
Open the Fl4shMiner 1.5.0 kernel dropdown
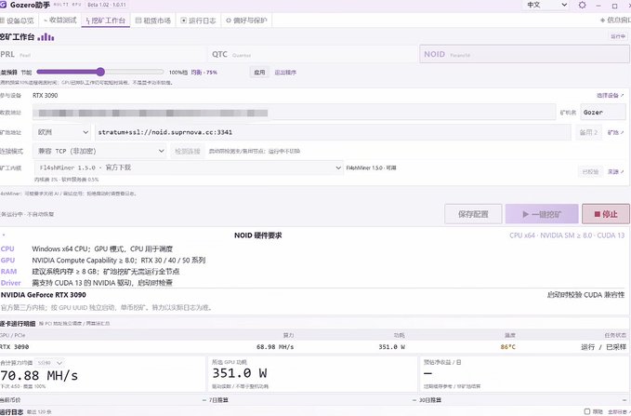(x=189, y=168)
